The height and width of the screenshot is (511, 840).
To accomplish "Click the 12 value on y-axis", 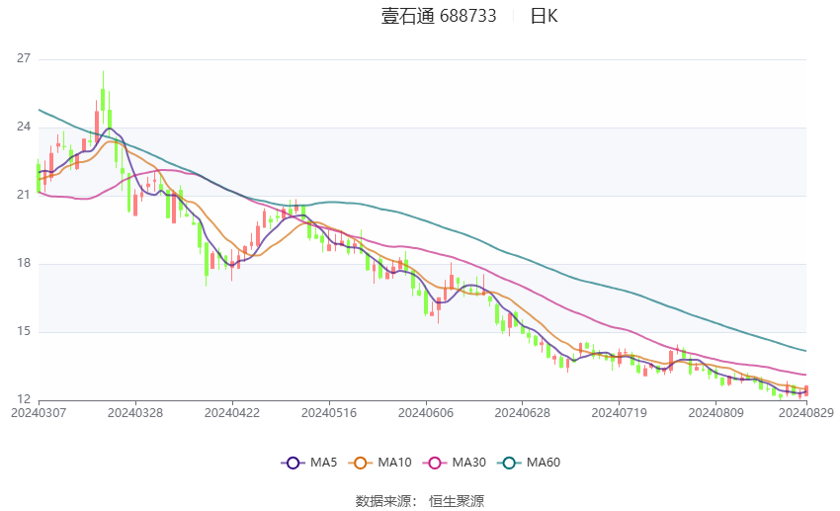I will click(x=24, y=400).
